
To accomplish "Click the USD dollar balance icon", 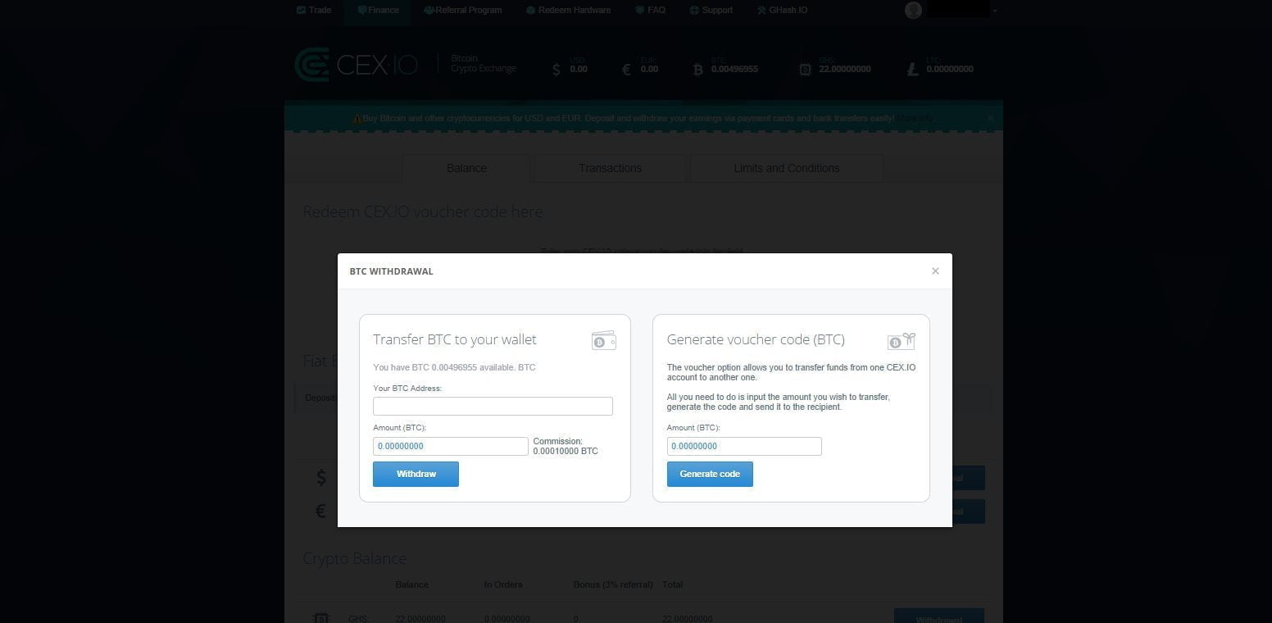I will 556,70.
